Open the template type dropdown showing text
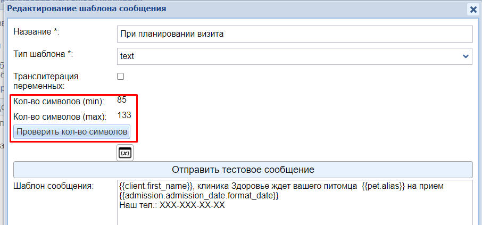Viewport: 482px width, 225px height. pyautogui.click(x=294, y=55)
